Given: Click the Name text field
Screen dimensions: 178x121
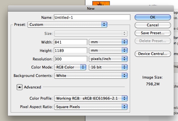Looking at the screenshot, I should tap(92, 17).
